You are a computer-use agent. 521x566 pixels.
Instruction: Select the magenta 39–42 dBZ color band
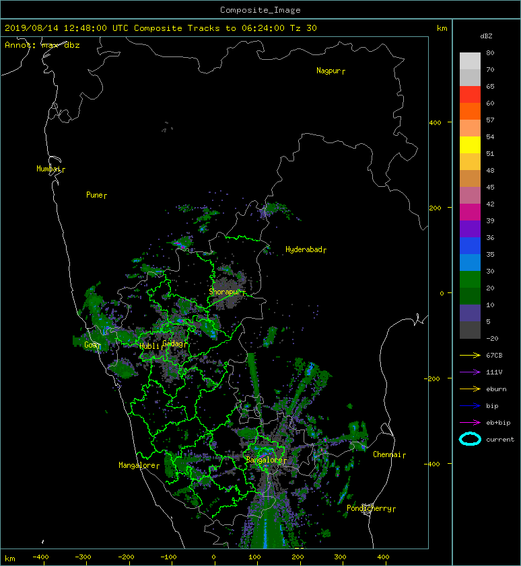tap(470, 212)
